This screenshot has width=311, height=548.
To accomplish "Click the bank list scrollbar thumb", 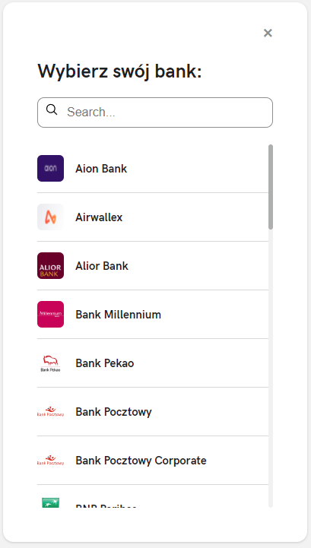I will [x=271, y=187].
